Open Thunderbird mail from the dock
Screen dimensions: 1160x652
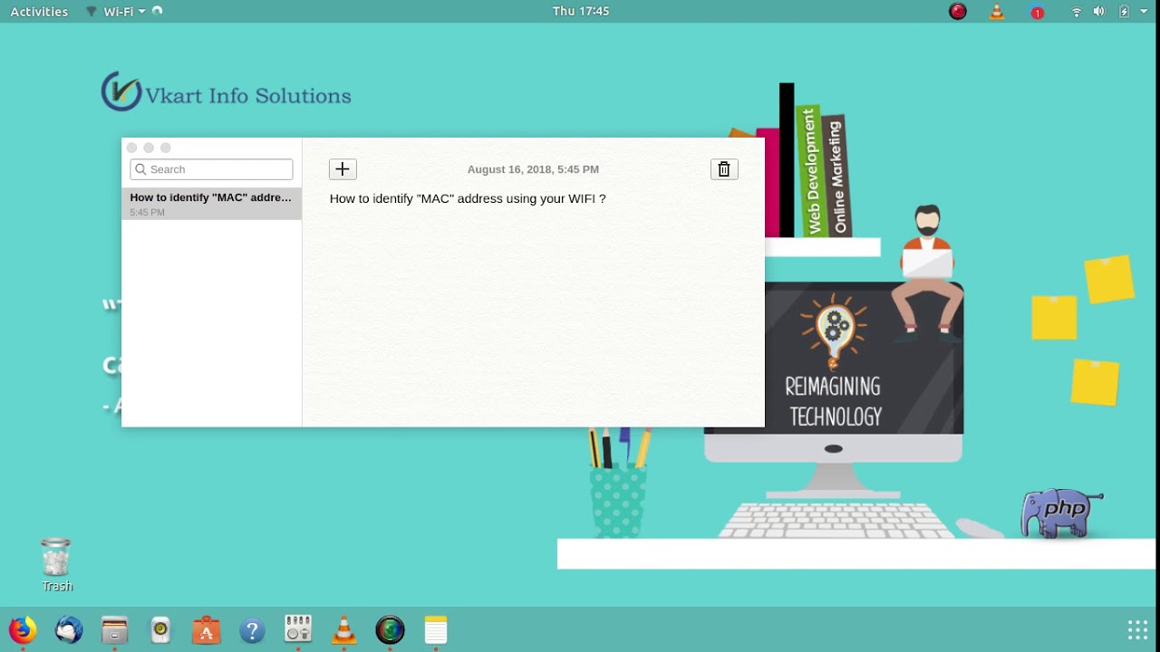pos(69,629)
